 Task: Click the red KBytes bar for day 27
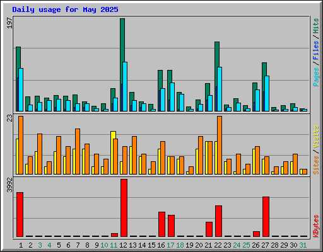266,217
